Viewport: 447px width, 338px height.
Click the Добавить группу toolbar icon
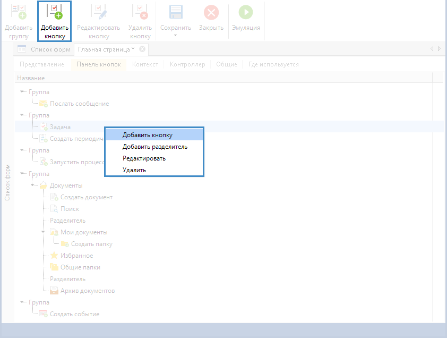[x=19, y=13]
